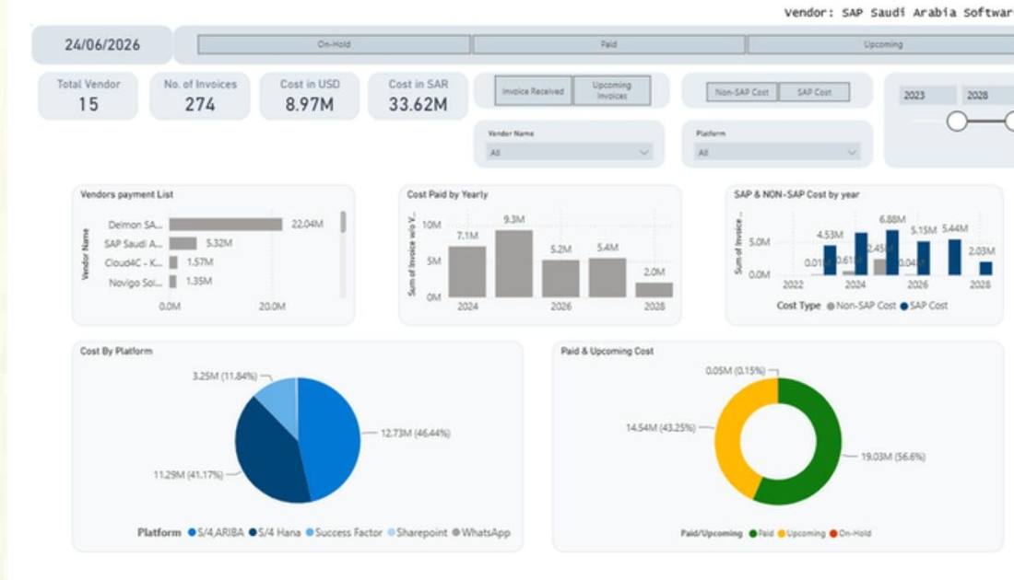Click the 14.54M (43.25%) donut label
This screenshot has width=1014, height=580.
click(661, 427)
